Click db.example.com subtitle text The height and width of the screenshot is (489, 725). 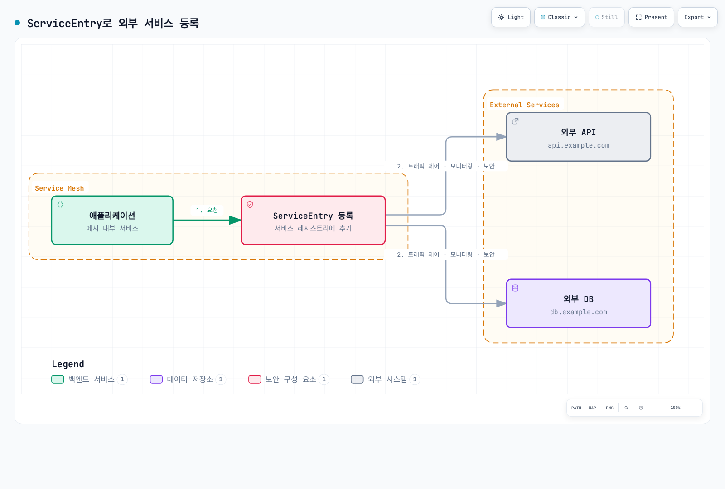[578, 312]
